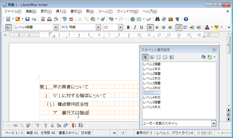The width and height of the screenshot is (233, 138).
Task: Open the Undo history dropdown arrow
Action: (x=116, y=19)
